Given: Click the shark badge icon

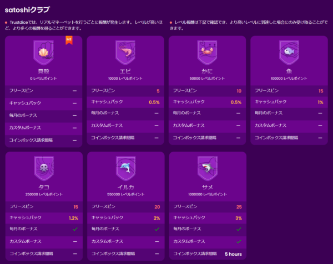Looking at the screenshot, I should point(208,168).
